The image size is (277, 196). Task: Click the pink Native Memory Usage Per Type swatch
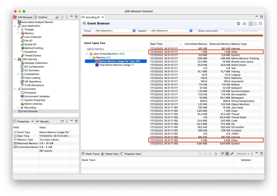coord(97,61)
